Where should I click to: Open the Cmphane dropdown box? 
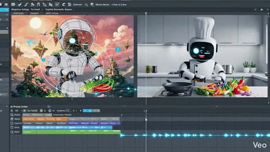pyautogui.click(x=69, y=111)
